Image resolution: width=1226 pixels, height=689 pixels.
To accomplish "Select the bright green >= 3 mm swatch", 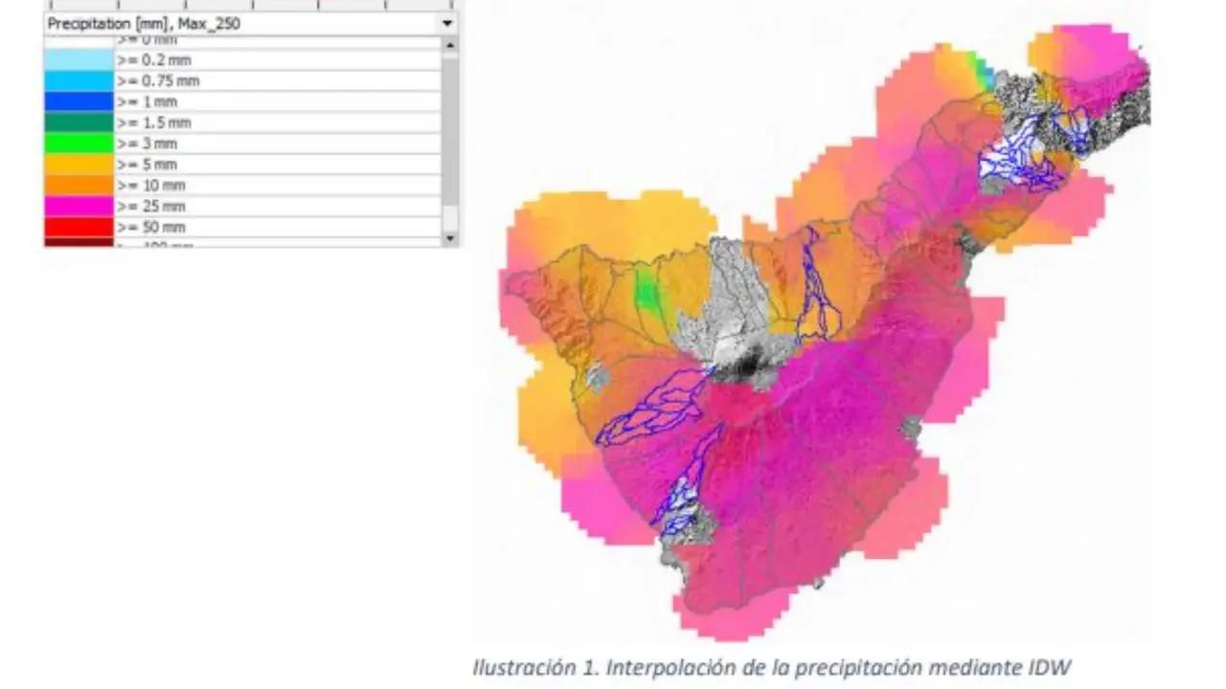I will click(x=79, y=144).
